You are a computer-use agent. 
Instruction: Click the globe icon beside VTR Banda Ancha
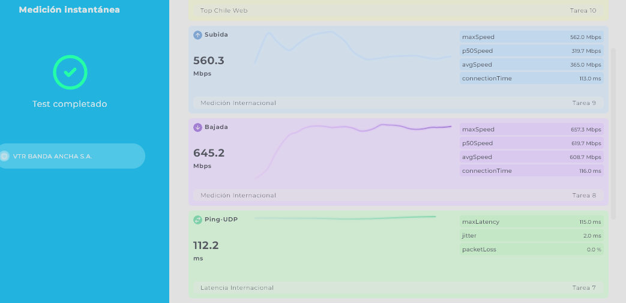(5, 156)
